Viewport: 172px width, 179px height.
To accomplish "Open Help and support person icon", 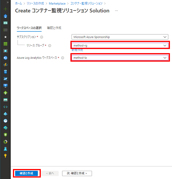I will click(6, 149).
